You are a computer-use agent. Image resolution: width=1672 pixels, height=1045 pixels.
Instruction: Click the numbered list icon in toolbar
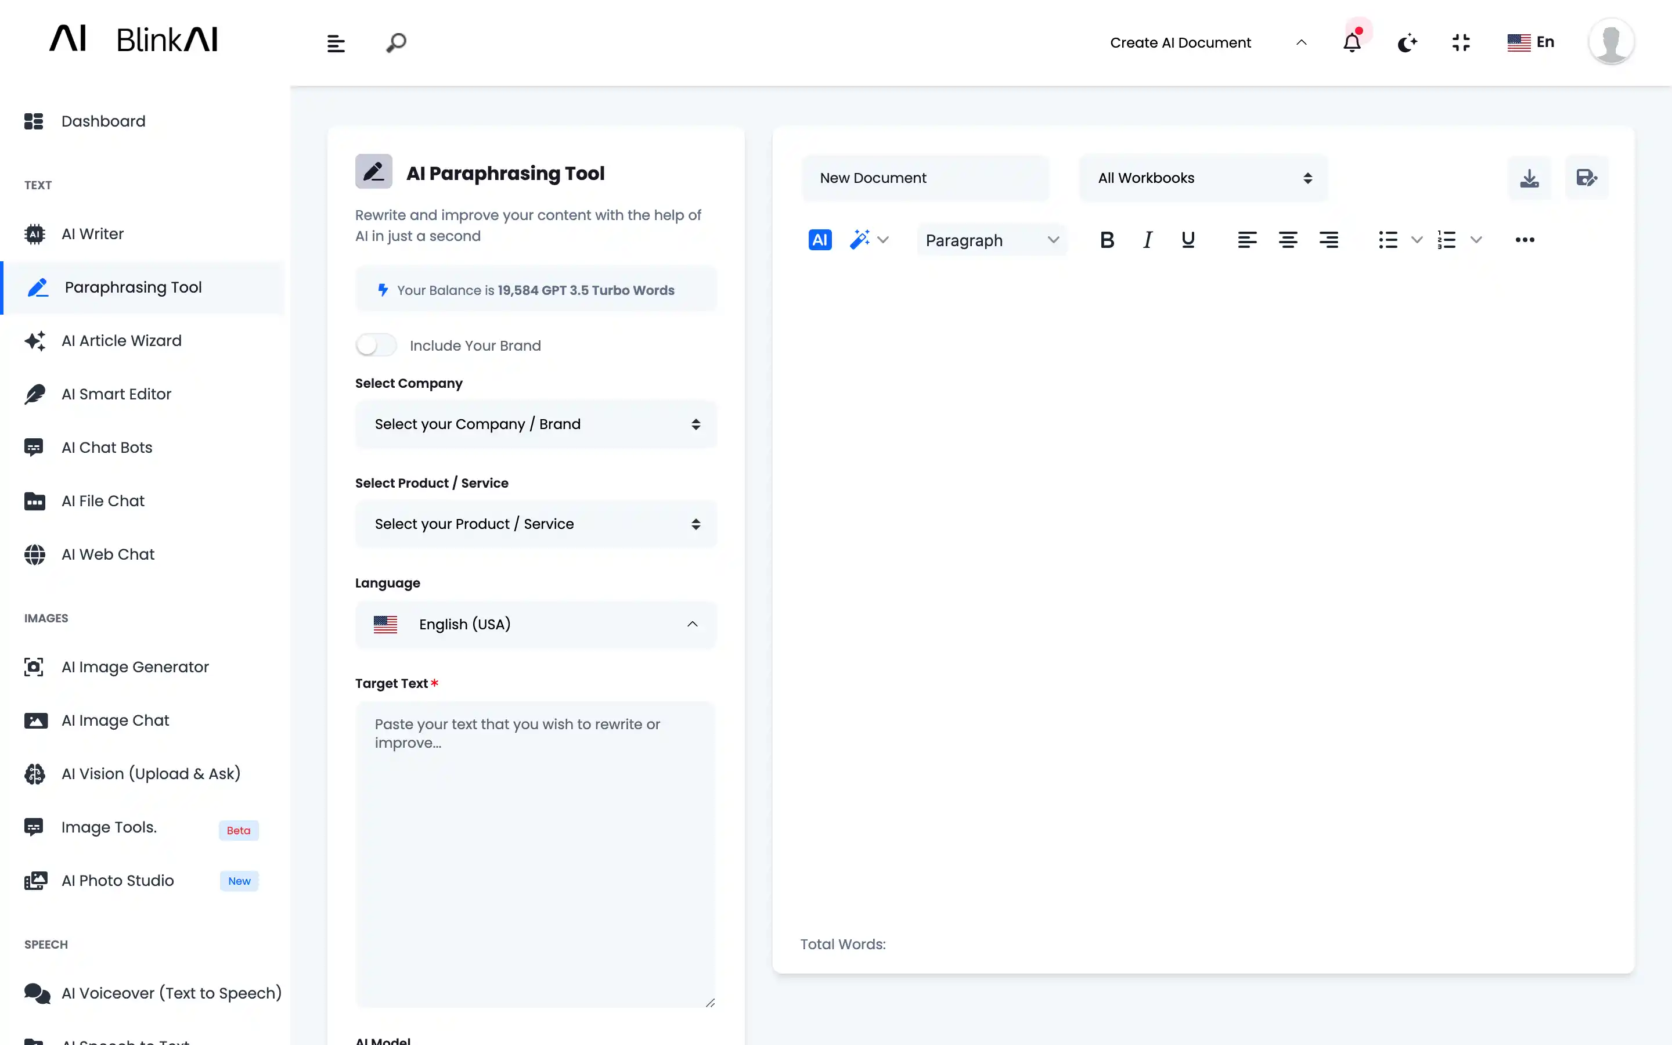[1446, 240]
